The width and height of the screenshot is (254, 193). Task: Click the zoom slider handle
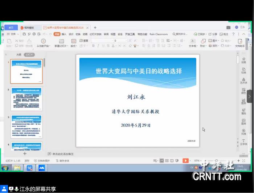[x=216, y=160]
